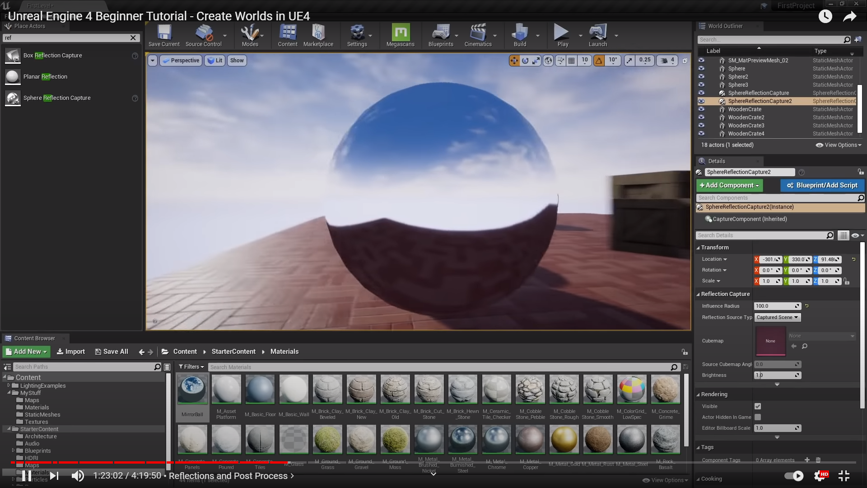Open Reflection Source Type dropdown

click(x=777, y=317)
